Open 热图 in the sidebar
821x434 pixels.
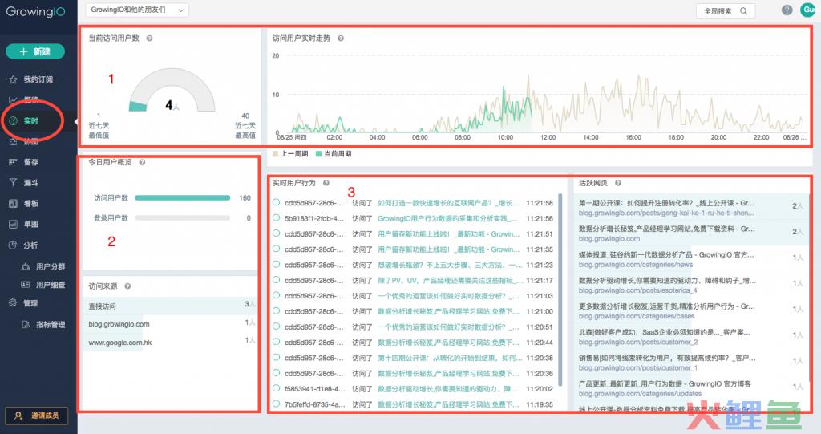(31, 141)
